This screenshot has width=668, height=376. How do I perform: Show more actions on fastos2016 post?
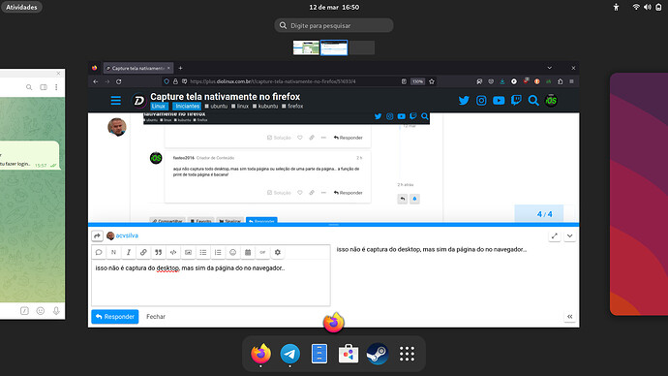(x=323, y=193)
